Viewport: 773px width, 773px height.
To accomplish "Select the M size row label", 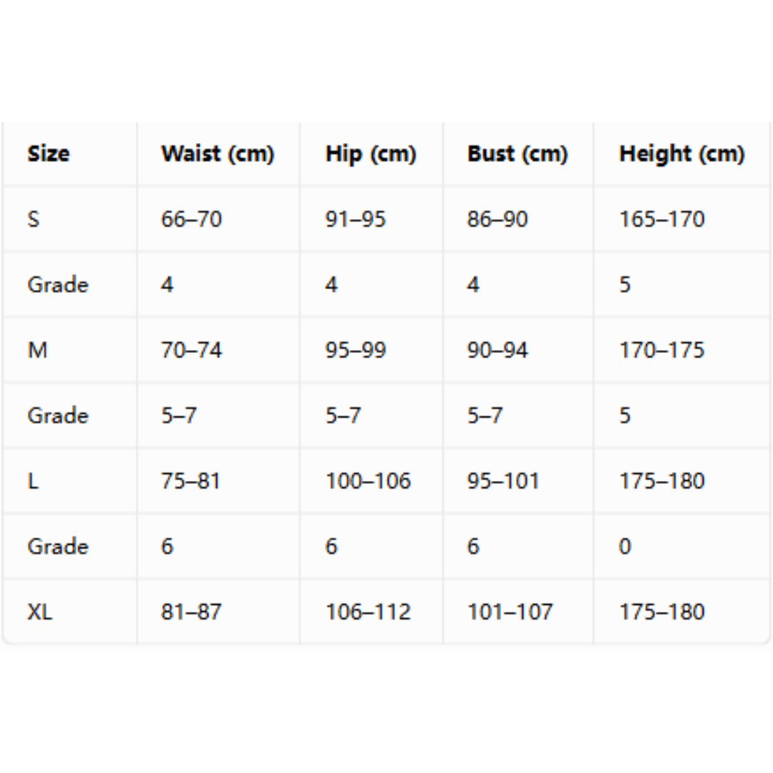I will pos(37,350).
